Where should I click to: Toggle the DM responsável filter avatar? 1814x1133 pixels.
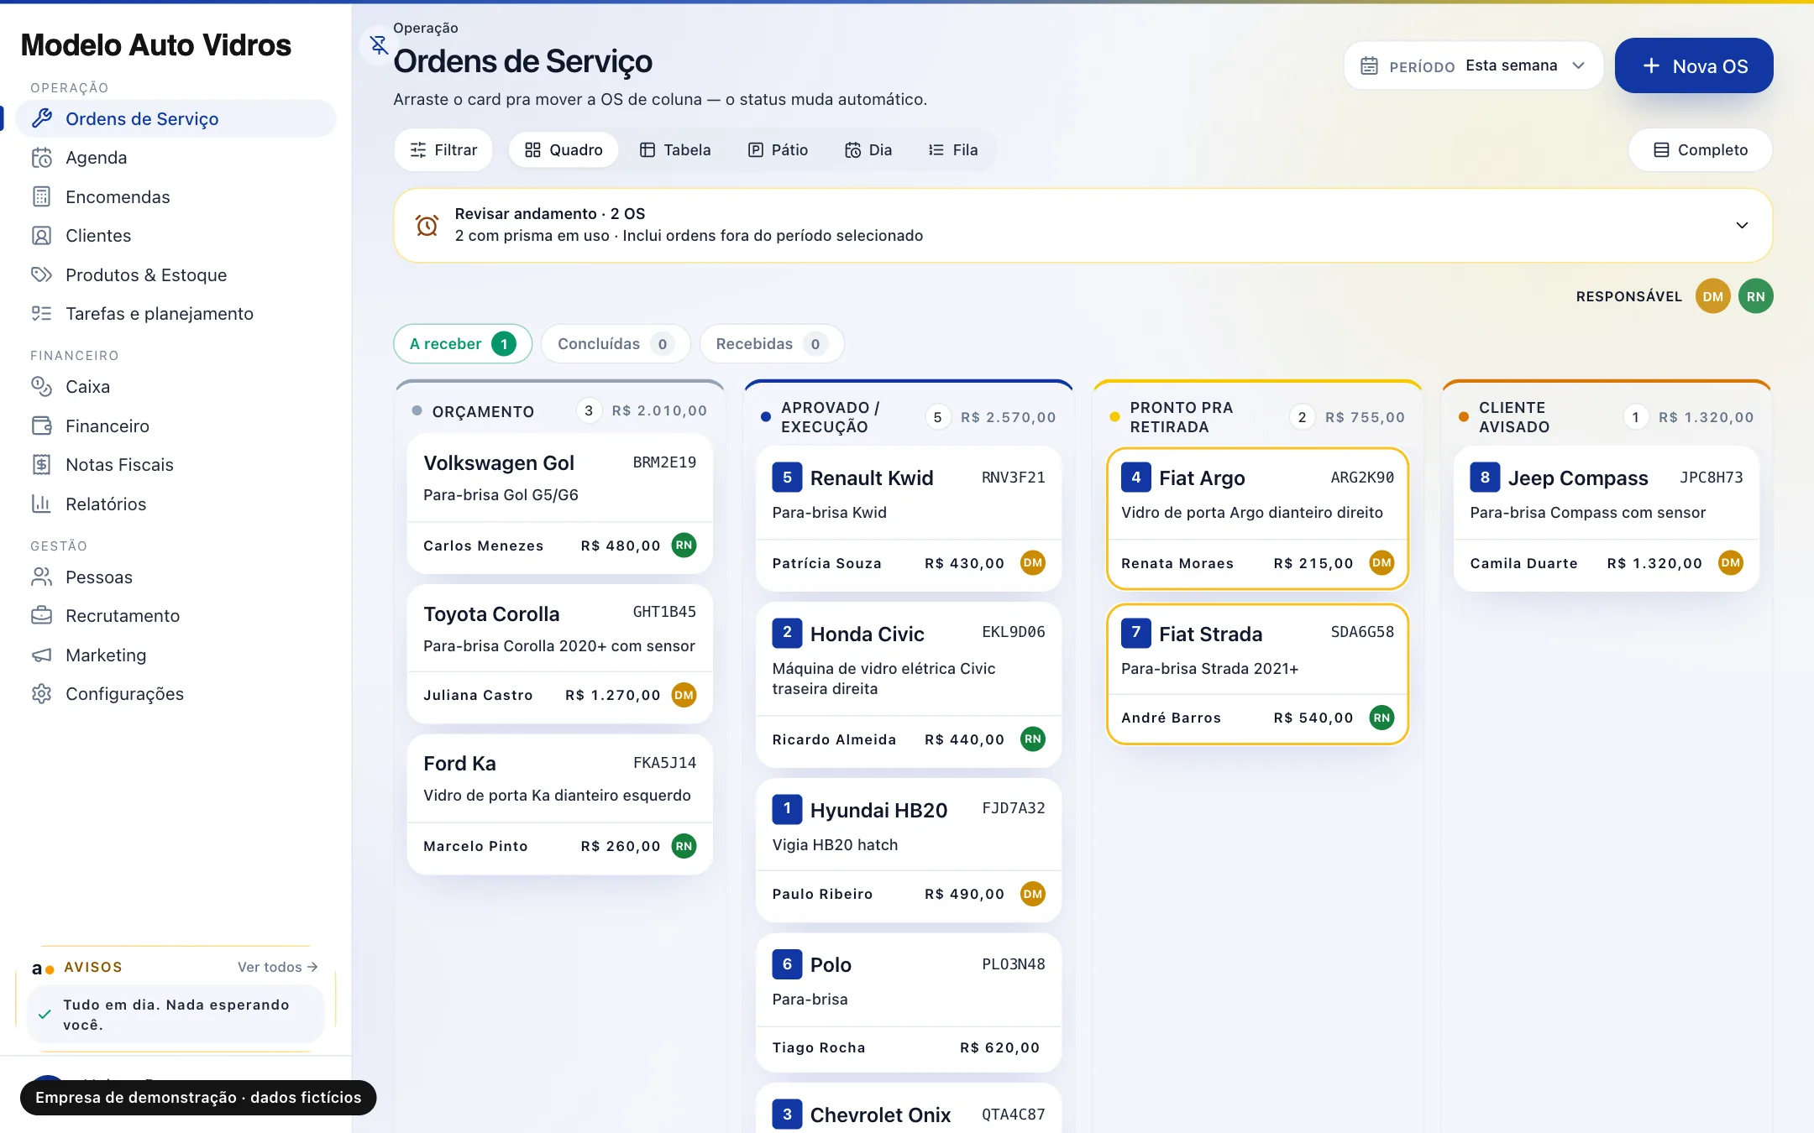[x=1712, y=296]
